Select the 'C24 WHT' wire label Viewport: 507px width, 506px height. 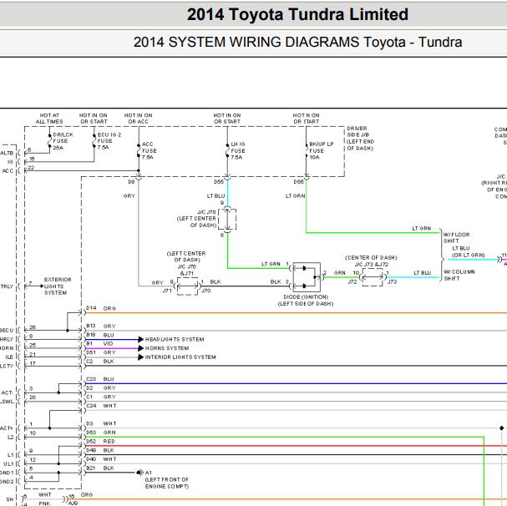tap(101, 406)
